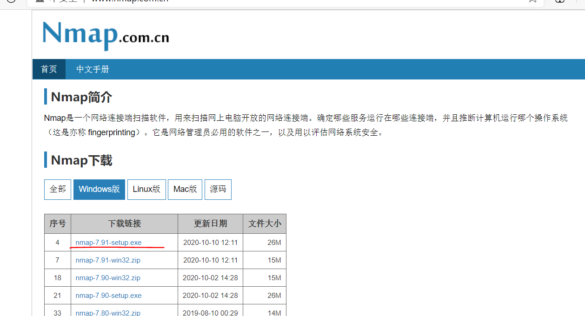Click the 更新日期 column header
This screenshot has height=316, width=585.
[x=210, y=224]
